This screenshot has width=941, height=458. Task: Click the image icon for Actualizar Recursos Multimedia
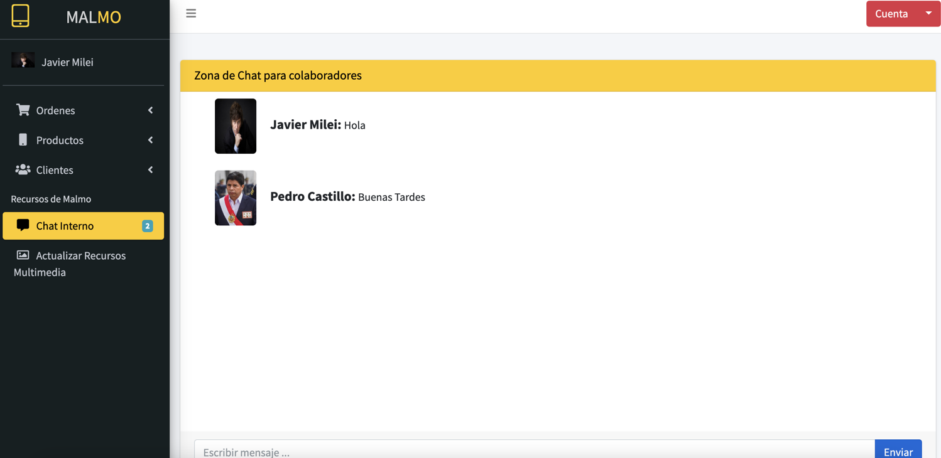click(x=23, y=255)
